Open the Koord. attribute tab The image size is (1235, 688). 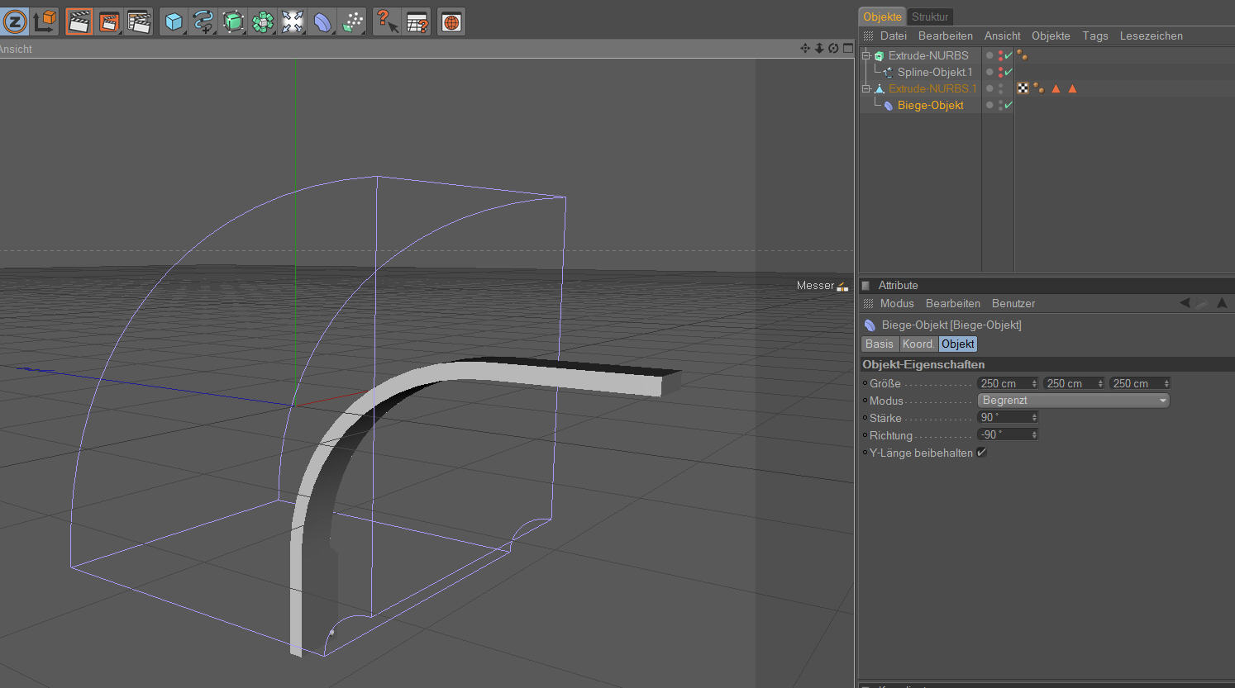[918, 344]
